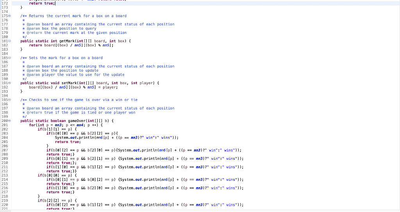The image size is (400, 212).
Task: Collapse the comment fold marker at line 185
Action: 10,58
